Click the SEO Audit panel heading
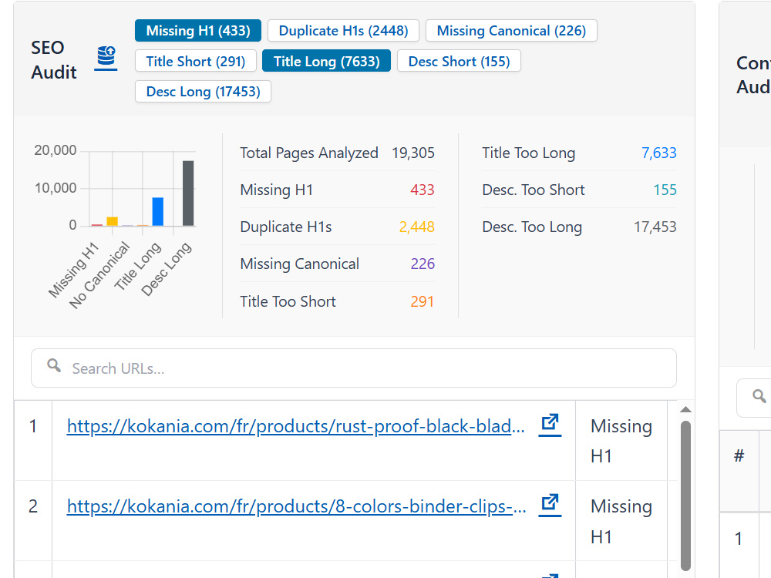This screenshot has height=578, width=771. 54,60
